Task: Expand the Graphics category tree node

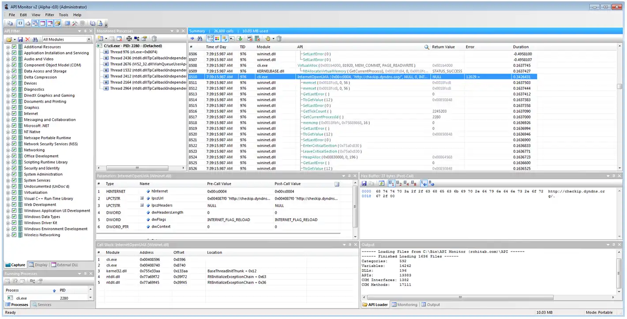Action: [x=8, y=108]
